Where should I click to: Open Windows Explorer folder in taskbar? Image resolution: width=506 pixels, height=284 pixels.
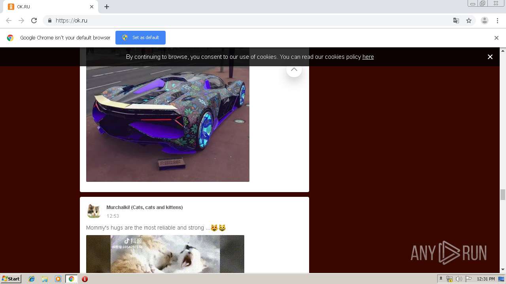coord(45,279)
